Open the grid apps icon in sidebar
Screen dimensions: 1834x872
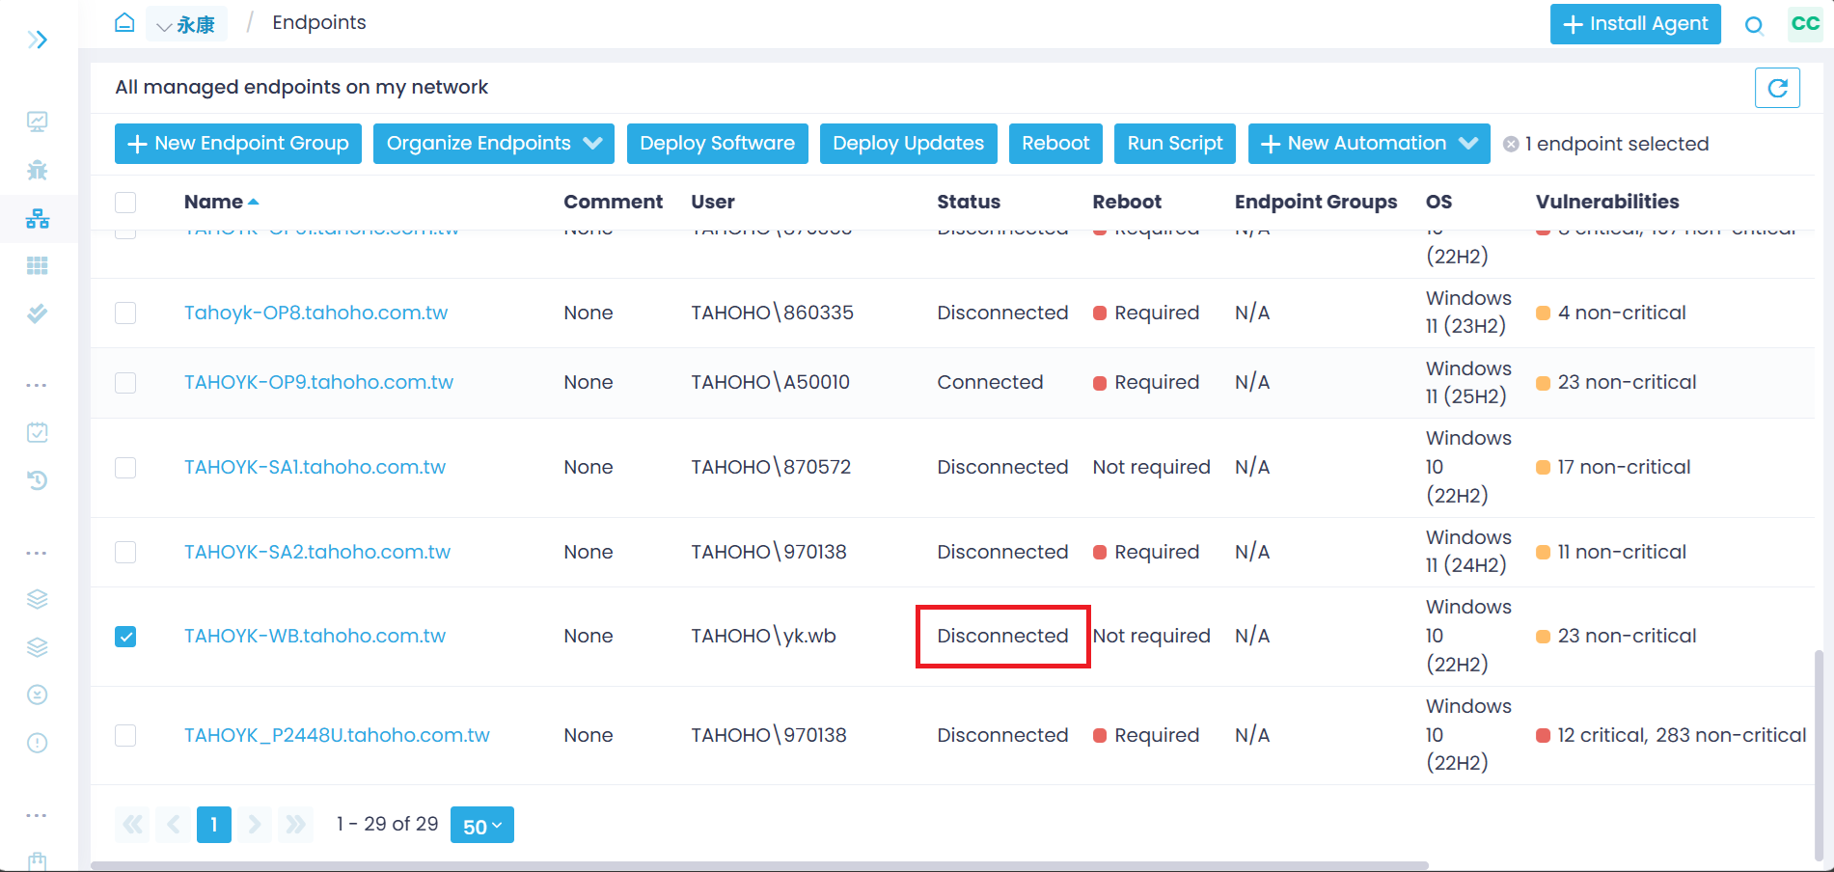click(38, 265)
